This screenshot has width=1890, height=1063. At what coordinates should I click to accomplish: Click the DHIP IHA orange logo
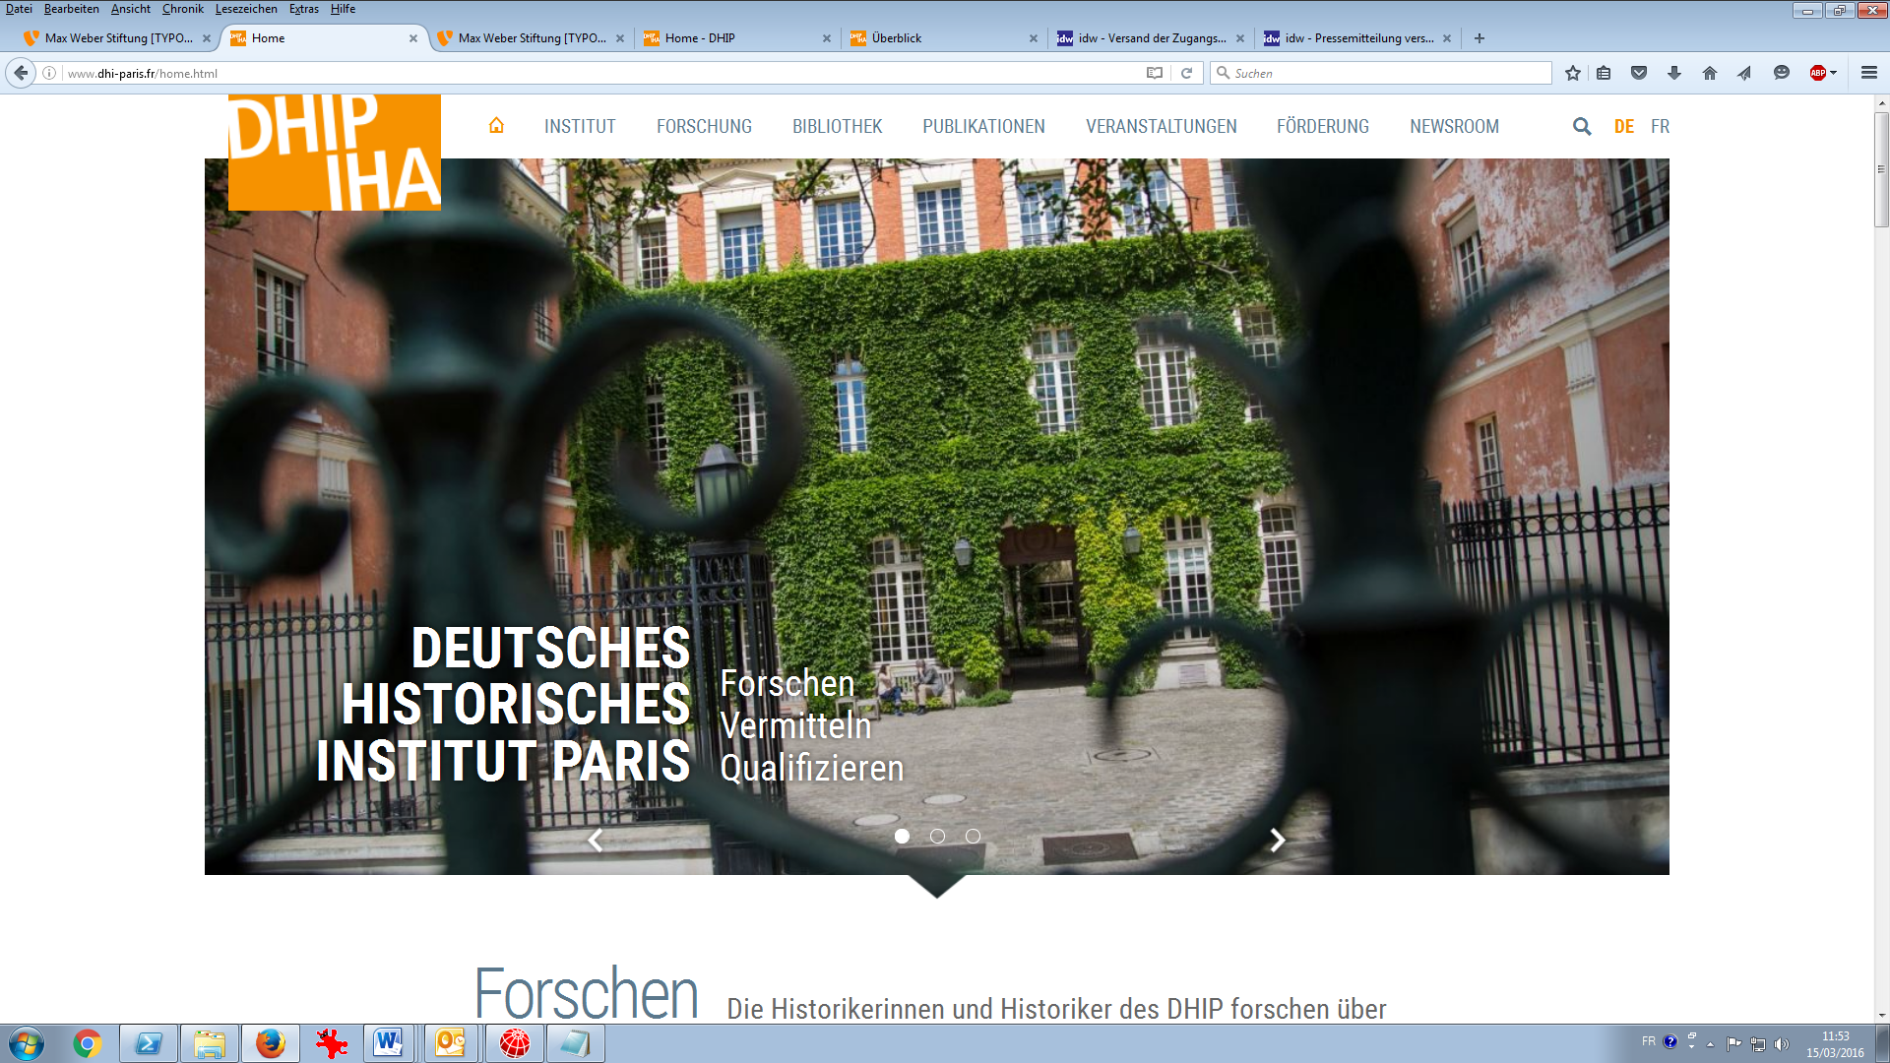pos(335,153)
